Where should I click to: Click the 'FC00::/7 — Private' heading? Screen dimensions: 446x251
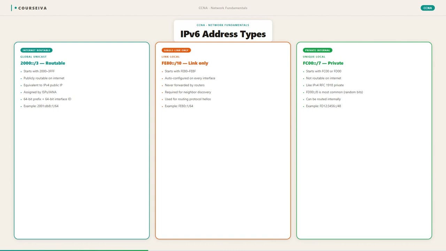click(323, 63)
